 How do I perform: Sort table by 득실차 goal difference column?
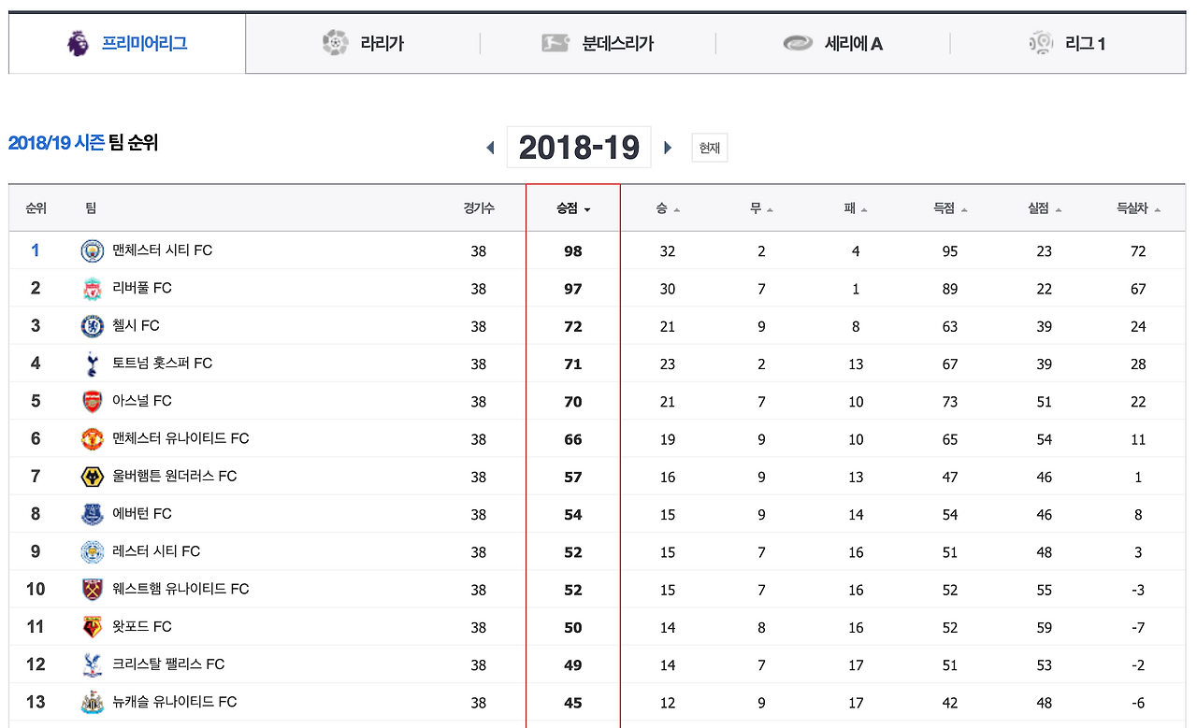tap(1137, 209)
